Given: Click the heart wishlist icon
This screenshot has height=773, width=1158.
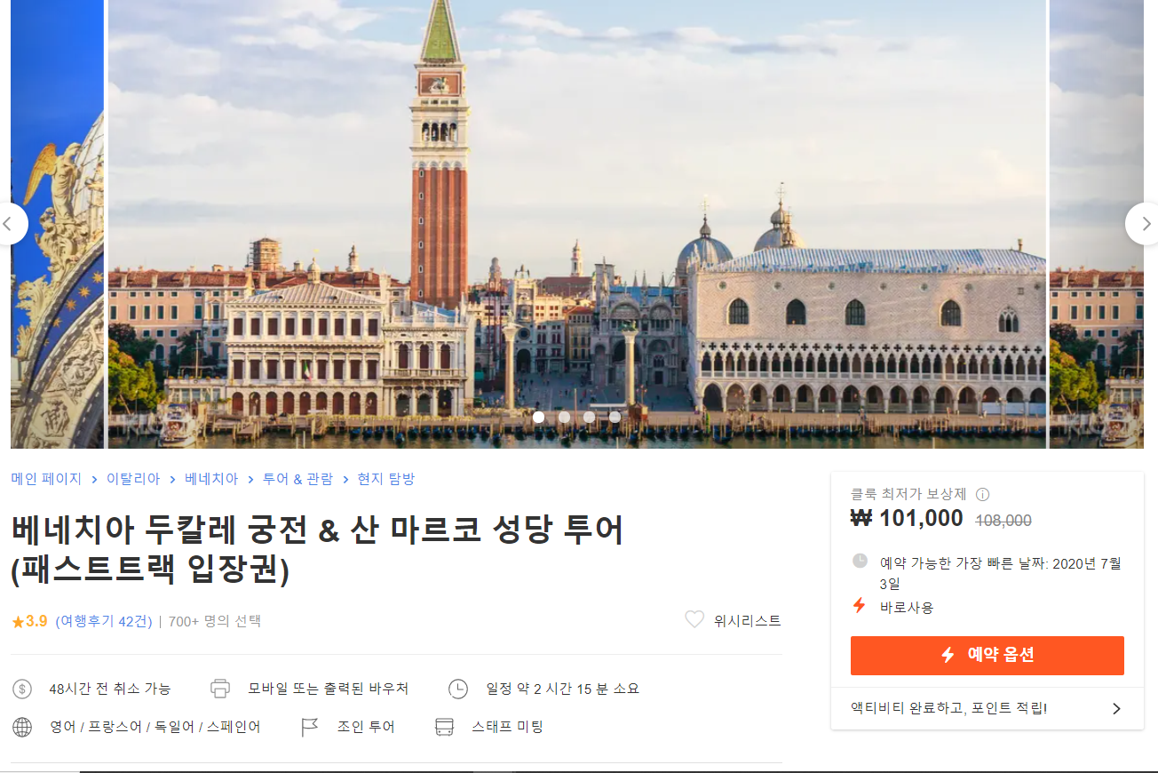Looking at the screenshot, I should (x=694, y=620).
